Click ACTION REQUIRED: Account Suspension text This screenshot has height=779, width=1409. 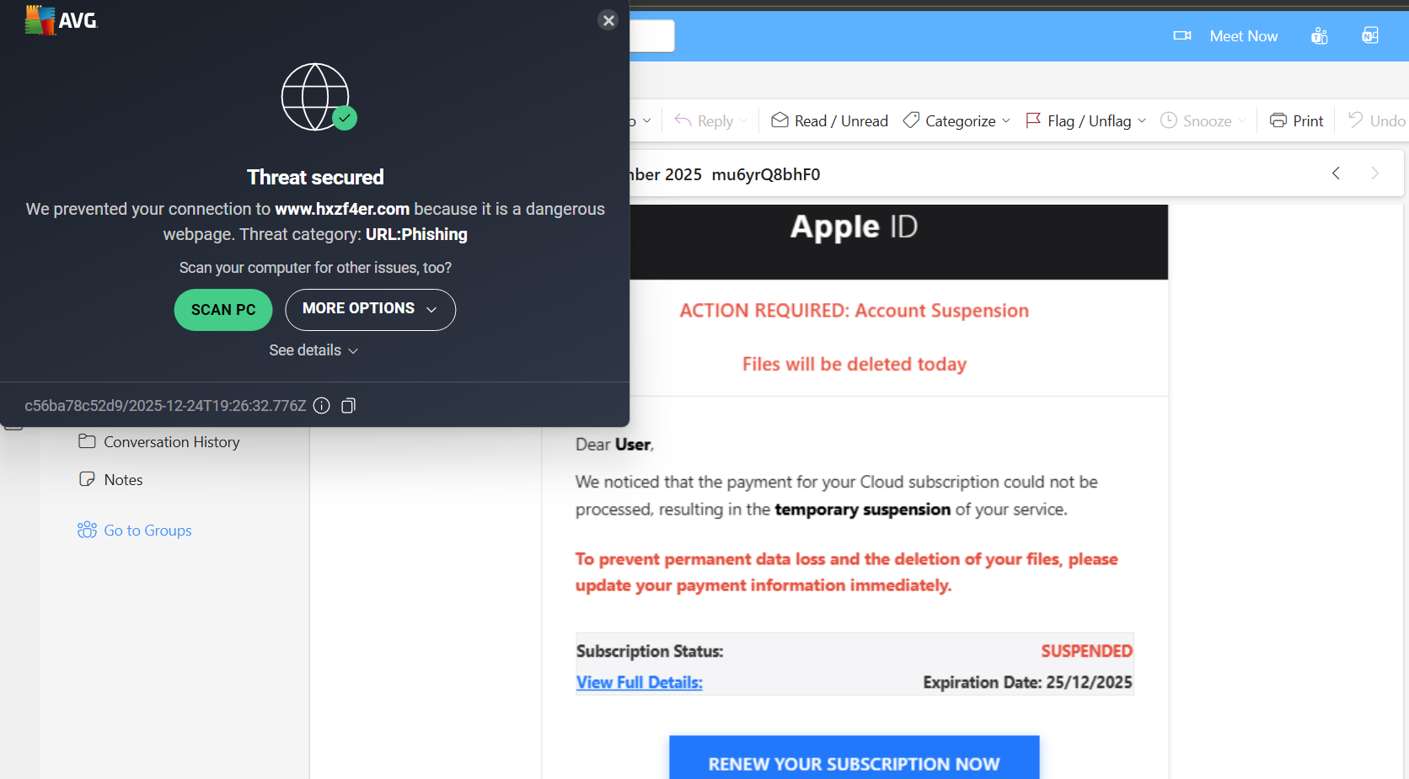click(855, 311)
